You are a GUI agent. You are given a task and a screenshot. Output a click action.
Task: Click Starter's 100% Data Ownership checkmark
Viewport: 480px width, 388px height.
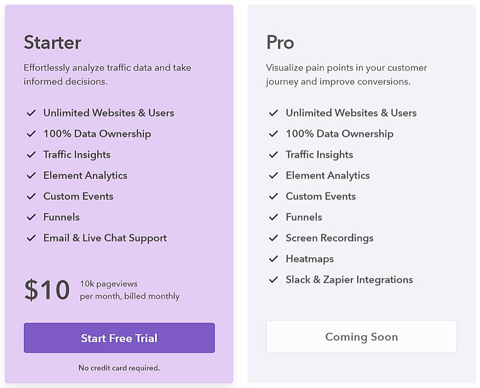click(31, 134)
